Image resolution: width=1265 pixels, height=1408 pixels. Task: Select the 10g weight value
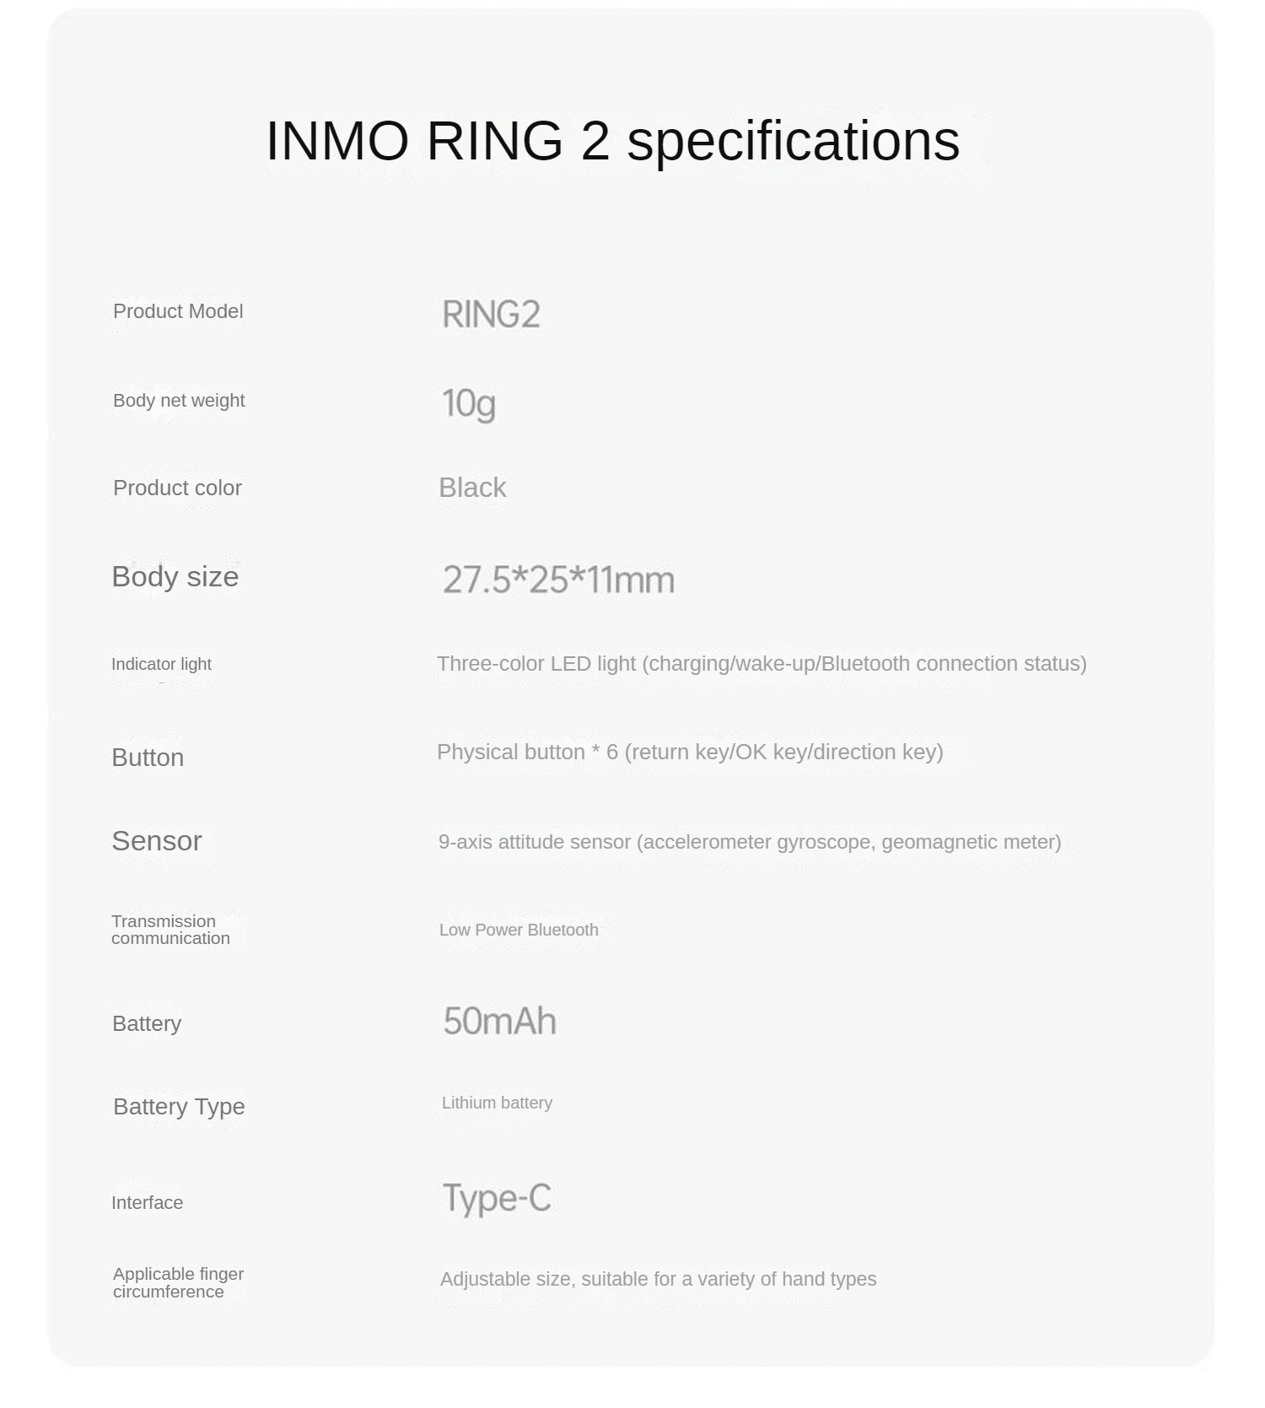coord(469,403)
